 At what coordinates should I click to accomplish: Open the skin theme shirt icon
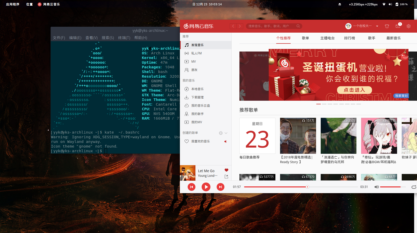tap(387, 26)
